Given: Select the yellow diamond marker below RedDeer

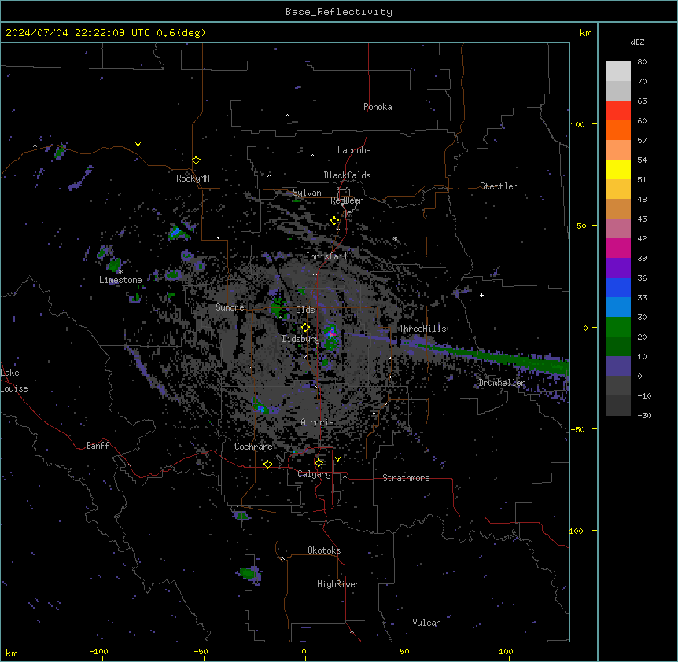Looking at the screenshot, I should pyautogui.click(x=335, y=221).
